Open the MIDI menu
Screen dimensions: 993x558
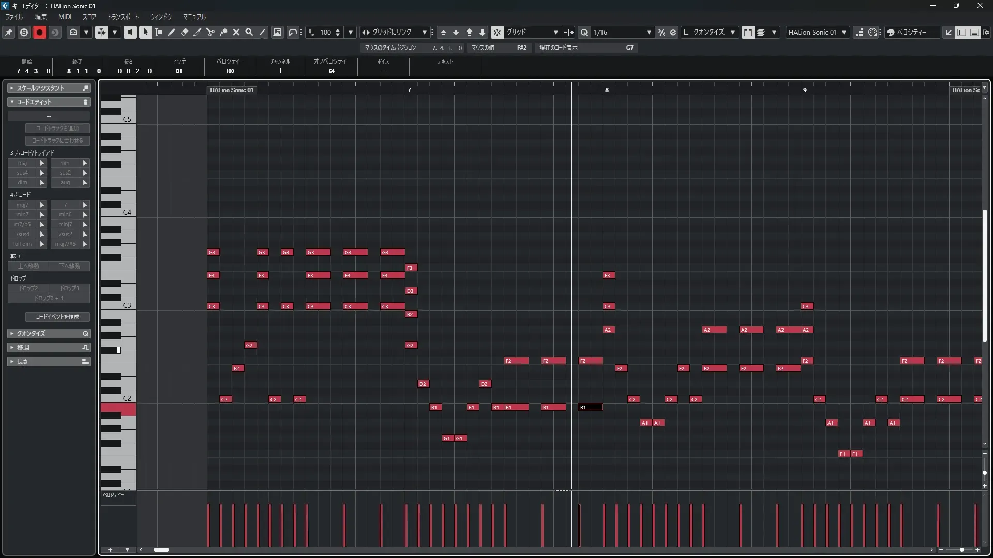[x=65, y=17]
